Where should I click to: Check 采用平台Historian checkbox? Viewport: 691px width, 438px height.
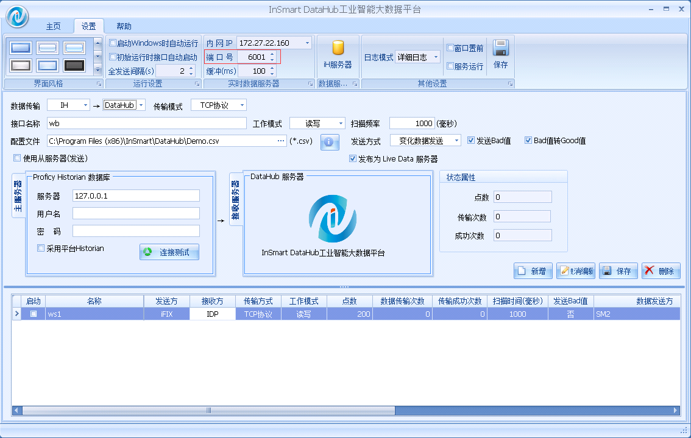pyautogui.click(x=41, y=248)
